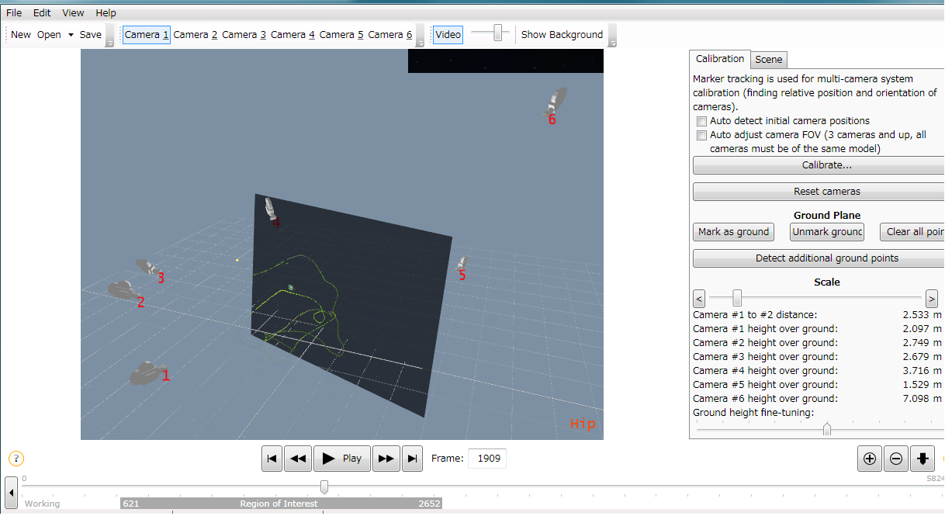Click the timeline playhead marker
Image resolution: width=945 pixels, height=516 pixels.
coord(324,487)
